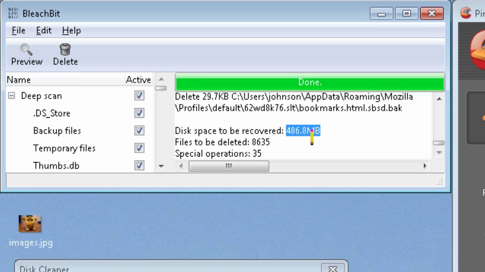Select the Temporary files row
485x272 pixels.
(80, 148)
